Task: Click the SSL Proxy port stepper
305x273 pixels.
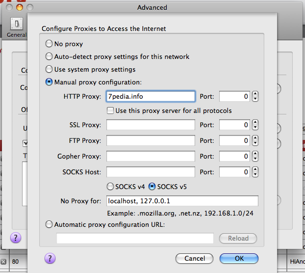Action: tap(255, 125)
